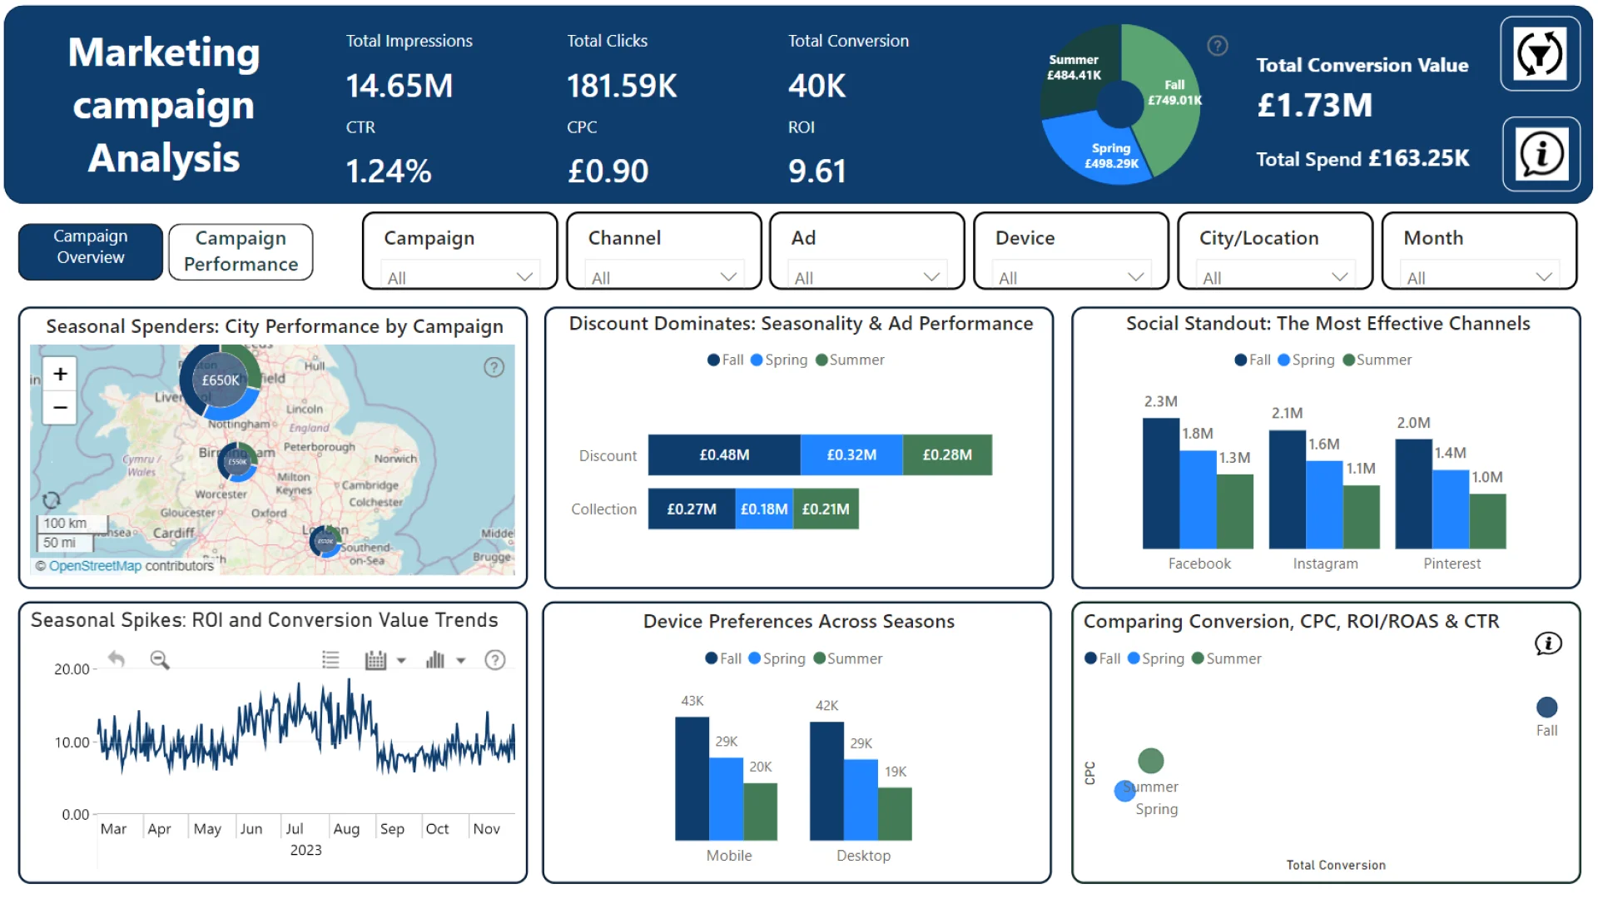Select Pinterest 1.0M Summer bar

1488,521
